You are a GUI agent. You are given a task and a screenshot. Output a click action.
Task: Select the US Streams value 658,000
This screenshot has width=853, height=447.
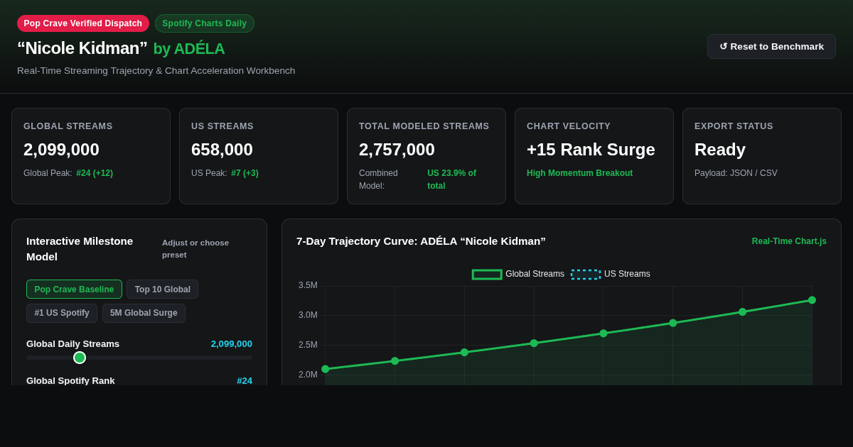coord(222,150)
